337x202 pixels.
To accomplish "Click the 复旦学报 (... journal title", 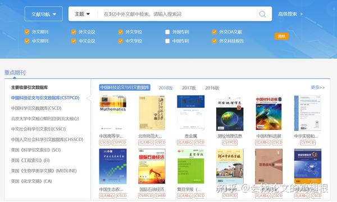I will pyautogui.click(x=189, y=189).
